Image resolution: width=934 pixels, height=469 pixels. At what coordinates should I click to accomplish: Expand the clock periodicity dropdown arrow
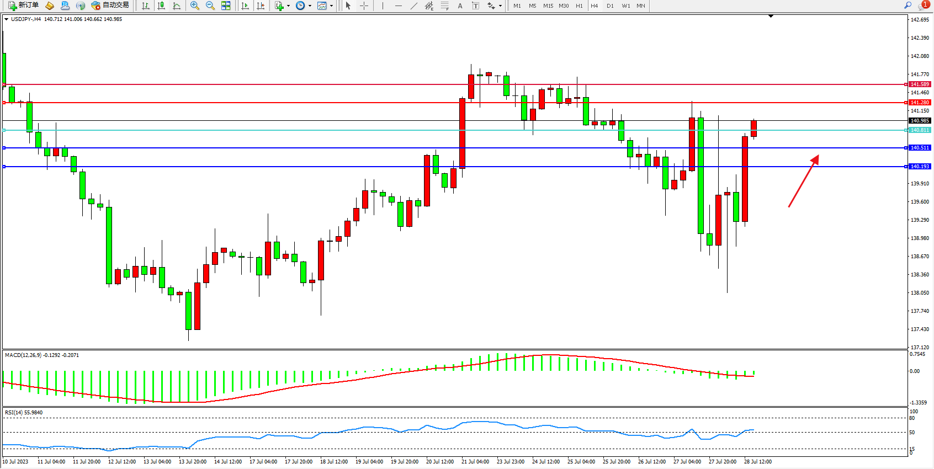click(310, 6)
